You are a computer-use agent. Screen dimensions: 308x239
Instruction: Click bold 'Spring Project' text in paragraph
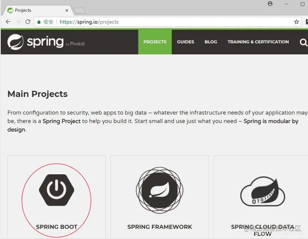coord(61,121)
